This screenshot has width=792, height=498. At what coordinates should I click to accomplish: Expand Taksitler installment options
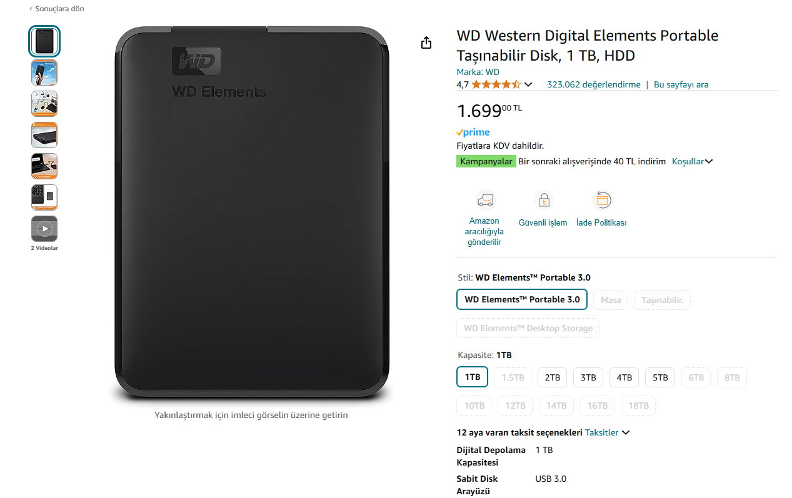pos(607,432)
